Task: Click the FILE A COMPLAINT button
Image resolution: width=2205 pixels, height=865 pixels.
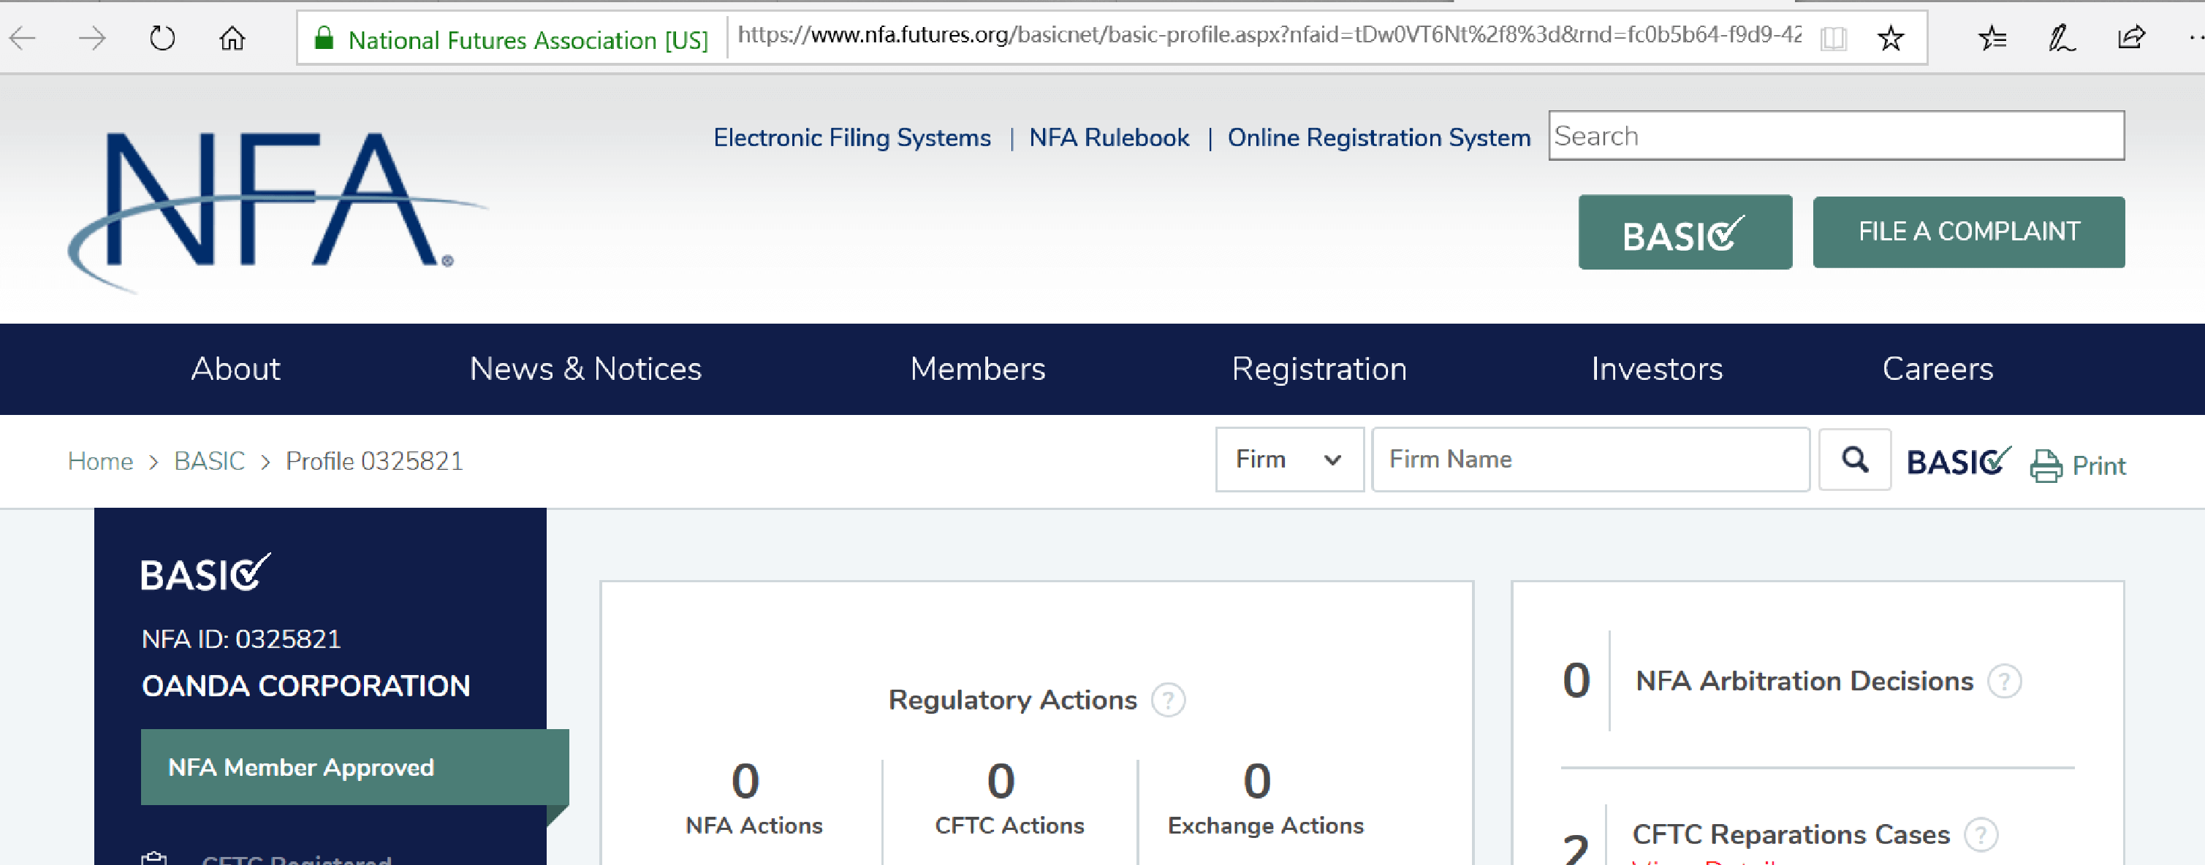Action: coord(1968,232)
